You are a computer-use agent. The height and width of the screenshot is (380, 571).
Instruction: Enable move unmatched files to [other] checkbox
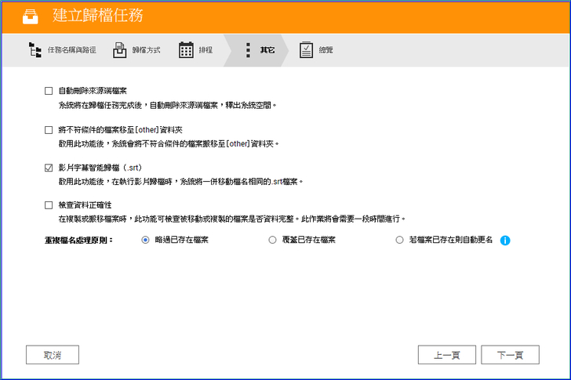pos(49,130)
